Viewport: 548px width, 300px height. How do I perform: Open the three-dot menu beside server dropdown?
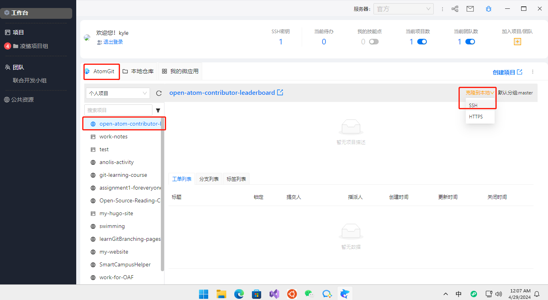[442, 9]
